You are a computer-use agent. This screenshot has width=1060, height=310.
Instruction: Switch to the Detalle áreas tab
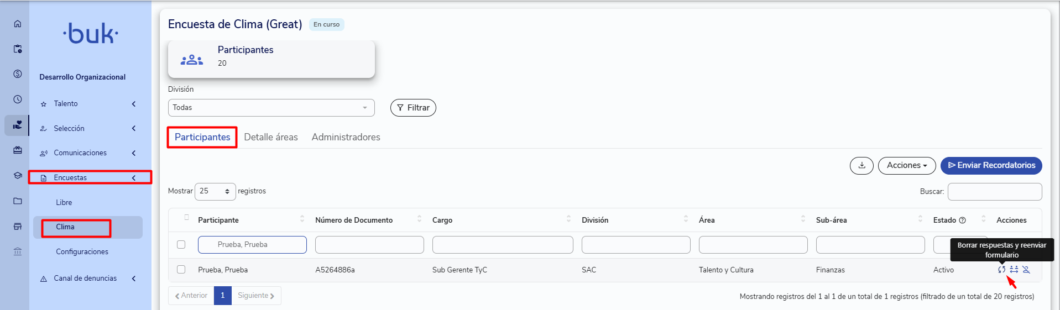[271, 137]
